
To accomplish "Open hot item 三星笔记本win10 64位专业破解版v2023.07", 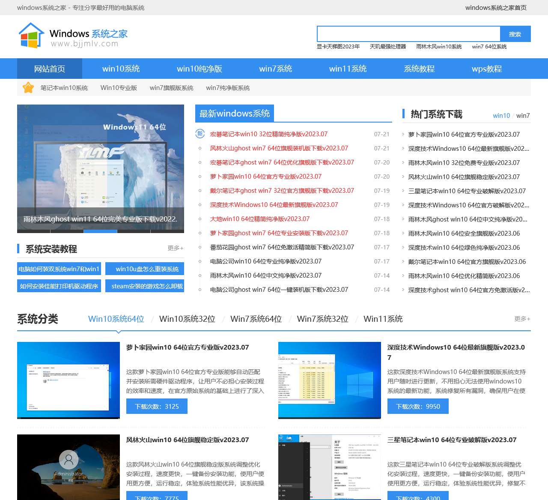I will click(x=467, y=191).
